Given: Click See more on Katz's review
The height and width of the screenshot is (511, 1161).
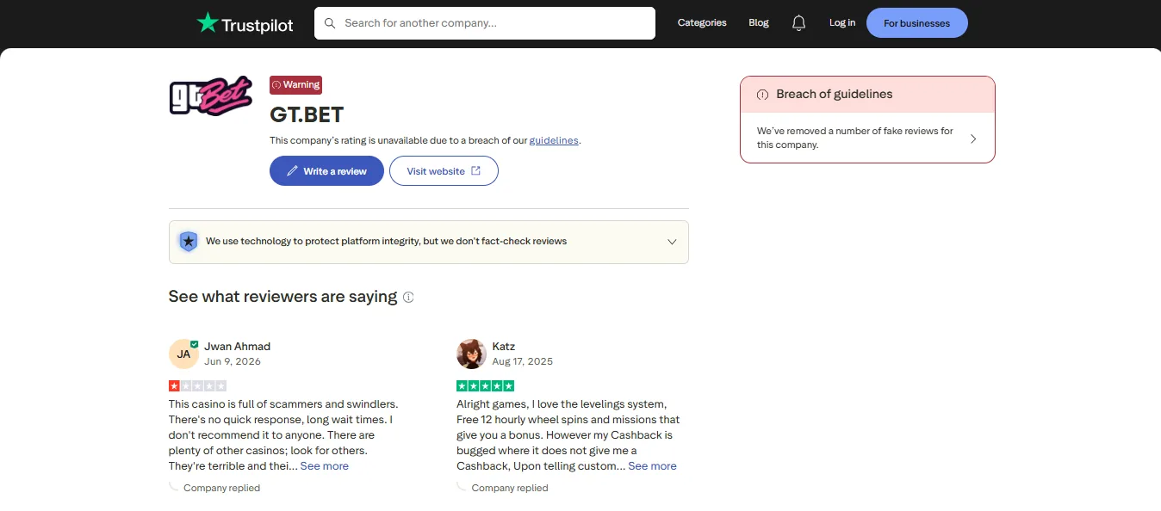Looking at the screenshot, I should [x=653, y=466].
